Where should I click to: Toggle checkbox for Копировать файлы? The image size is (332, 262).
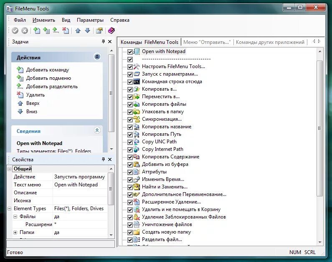(x=130, y=104)
